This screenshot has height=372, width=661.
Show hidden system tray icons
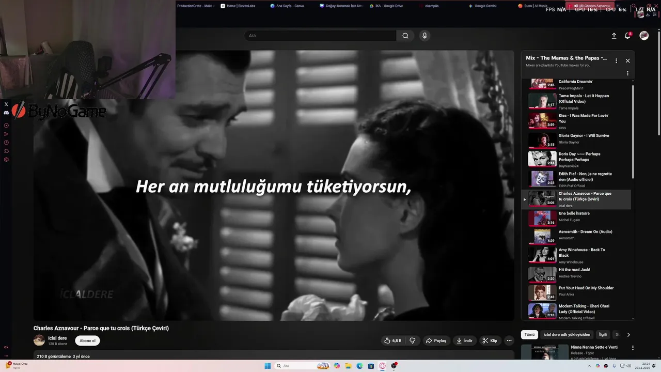tap(589, 366)
